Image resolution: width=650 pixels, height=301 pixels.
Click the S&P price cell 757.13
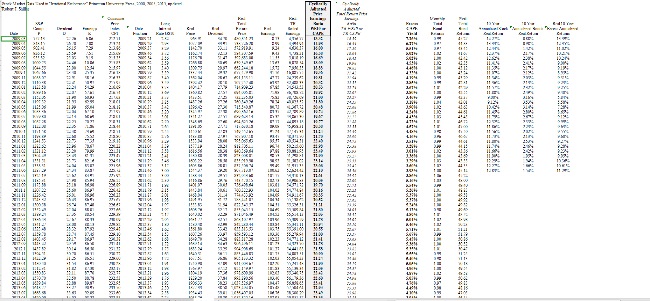(39, 39)
